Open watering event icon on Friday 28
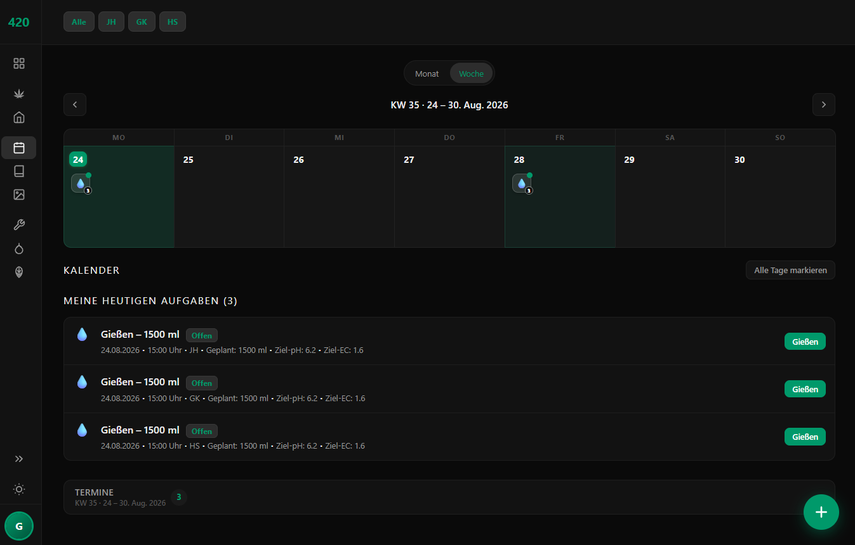 tap(522, 183)
